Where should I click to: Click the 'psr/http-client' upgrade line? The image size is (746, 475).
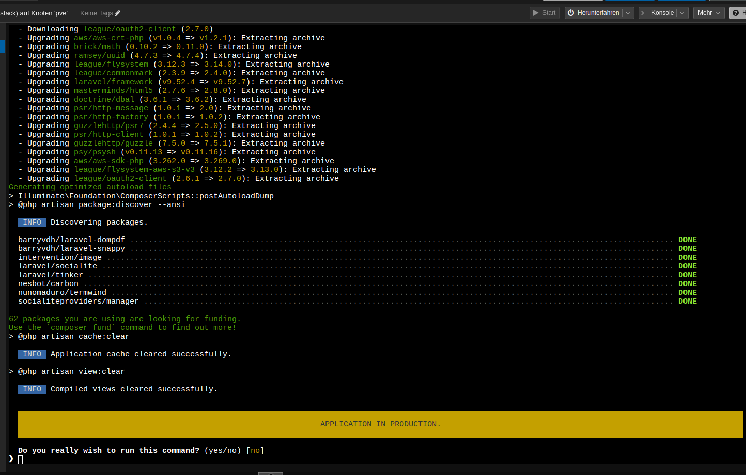pos(167,135)
